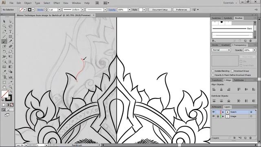Check Opacity & Mask Define Knockout Shape
Screen dimensions: 261x147
point(213,75)
